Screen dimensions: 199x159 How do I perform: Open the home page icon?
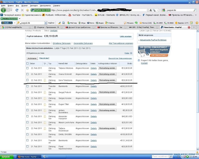click(27, 10)
